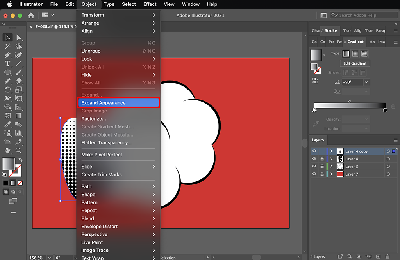Image resolution: width=400 pixels, height=260 pixels.
Task: Select the Rotate tool
Action: (x=7, y=90)
